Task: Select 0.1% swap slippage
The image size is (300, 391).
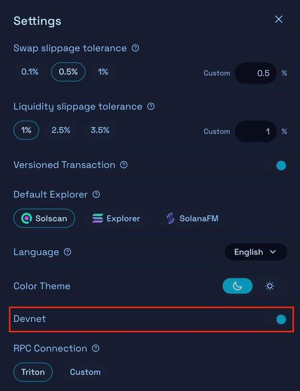Action: pyautogui.click(x=30, y=72)
